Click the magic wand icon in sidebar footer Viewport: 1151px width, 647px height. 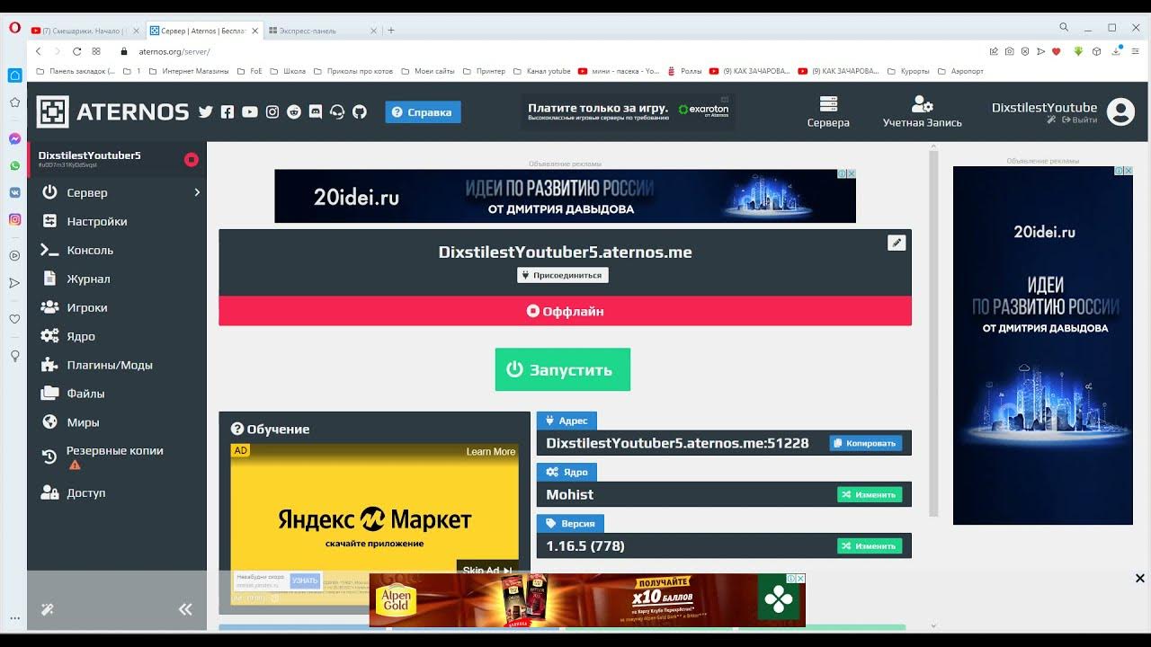tap(48, 609)
